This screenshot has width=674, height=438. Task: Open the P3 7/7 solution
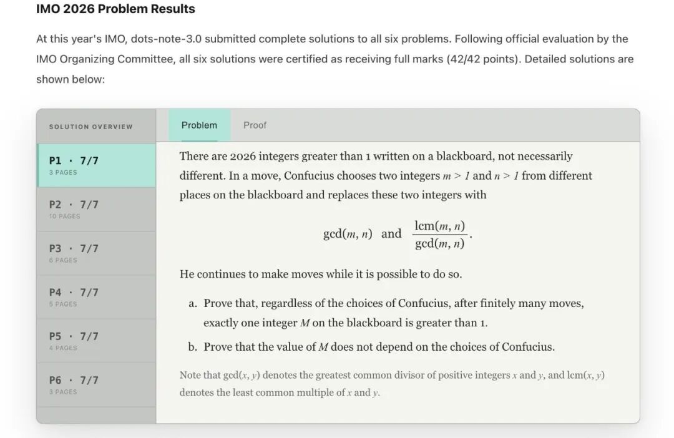(96, 253)
